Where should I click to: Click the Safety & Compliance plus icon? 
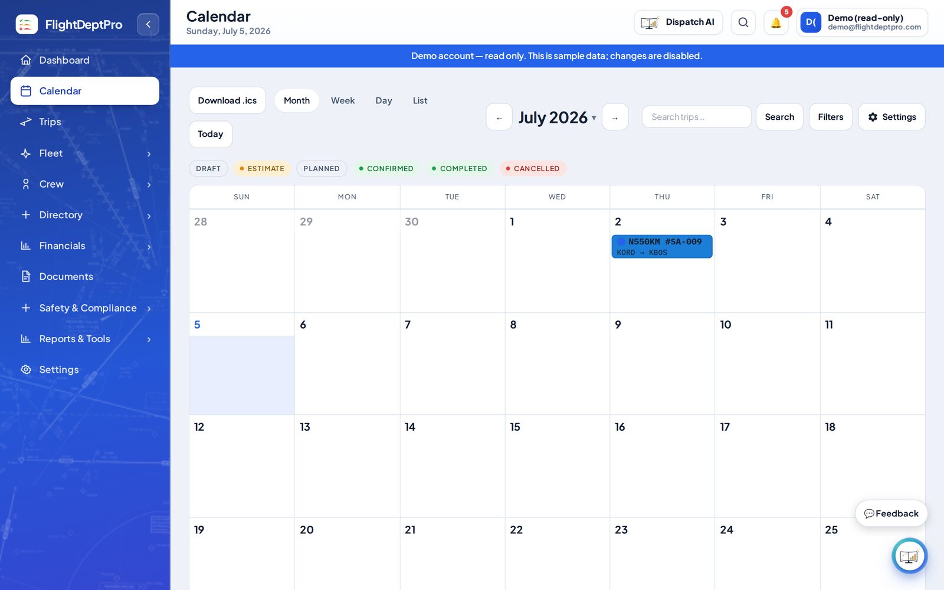(25, 308)
